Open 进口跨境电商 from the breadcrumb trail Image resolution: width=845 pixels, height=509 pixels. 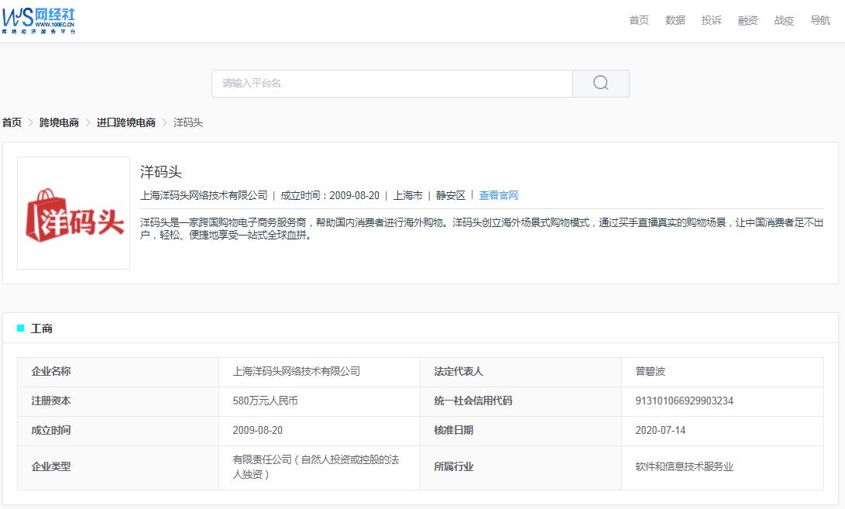124,122
